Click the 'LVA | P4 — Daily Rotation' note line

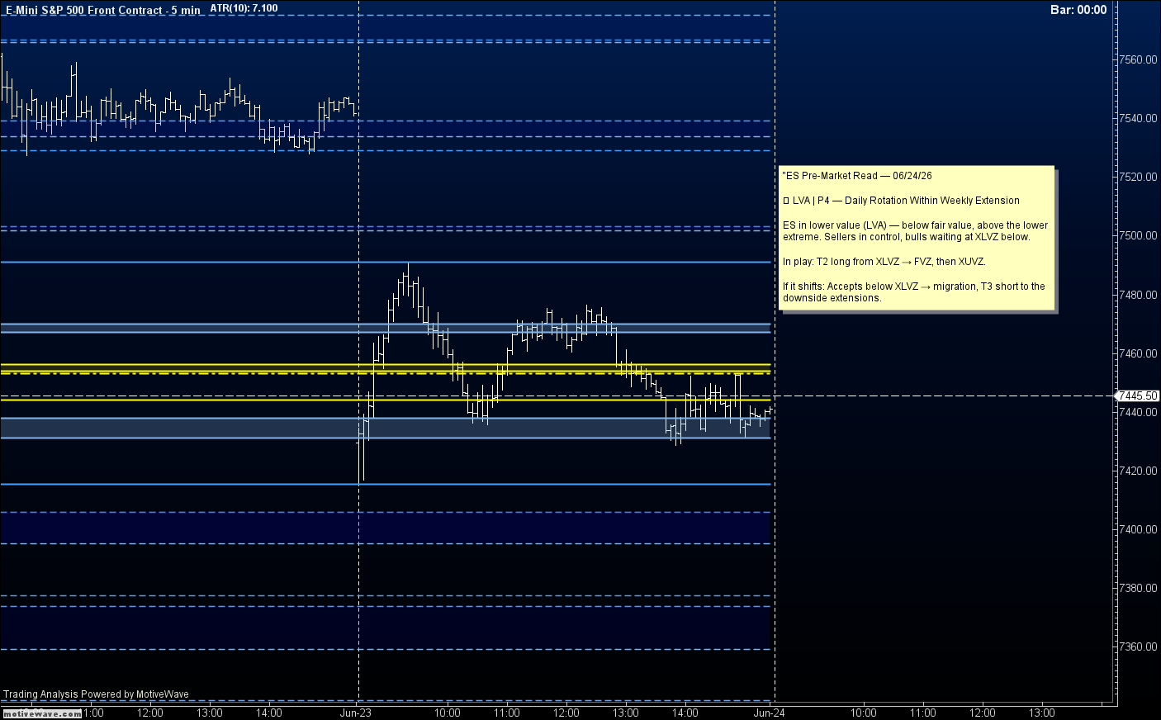point(902,201)
